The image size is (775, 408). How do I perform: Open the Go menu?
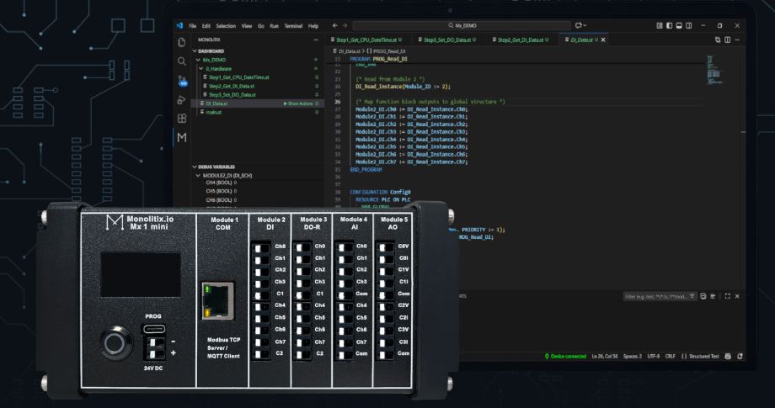[x=261, y=26]
